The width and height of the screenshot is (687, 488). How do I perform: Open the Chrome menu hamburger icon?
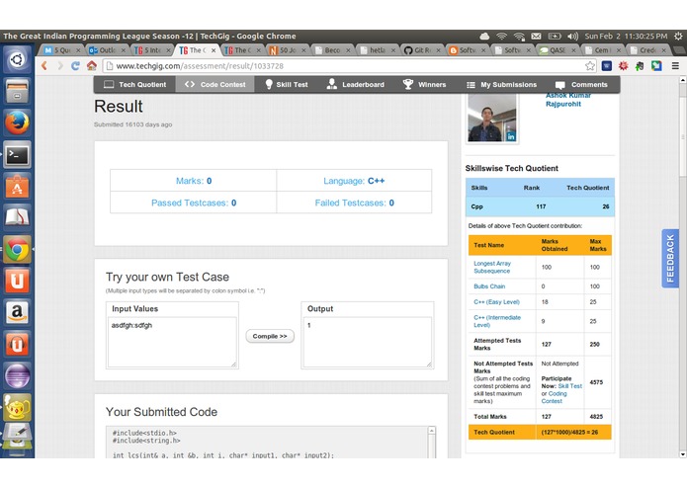coord(675,66)
